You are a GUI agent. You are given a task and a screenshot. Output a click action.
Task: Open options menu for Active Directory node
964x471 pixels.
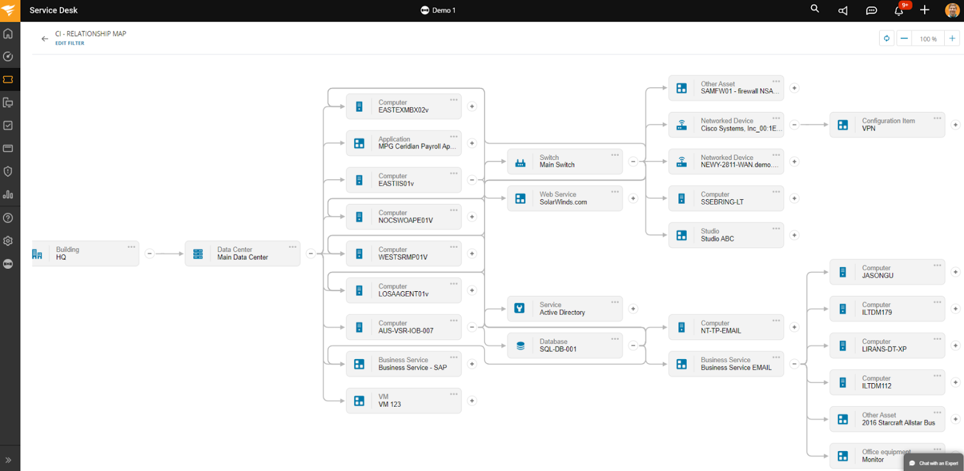click(615, 302)
